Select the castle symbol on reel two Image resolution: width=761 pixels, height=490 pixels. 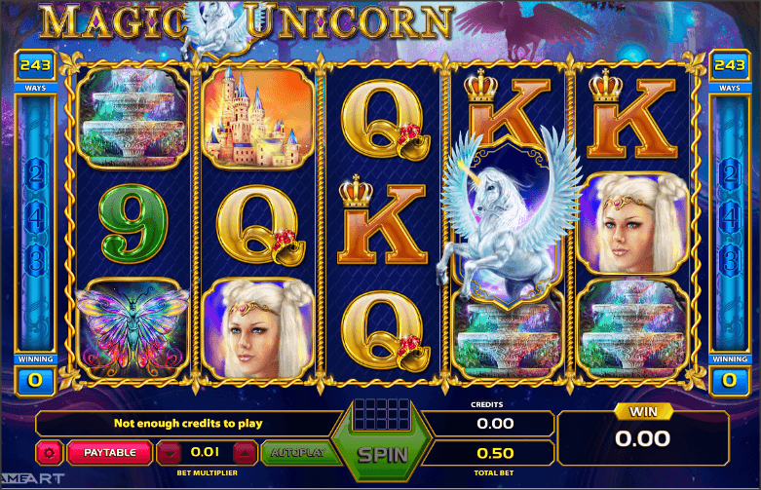pyautogui.click(x=257, y=119)
